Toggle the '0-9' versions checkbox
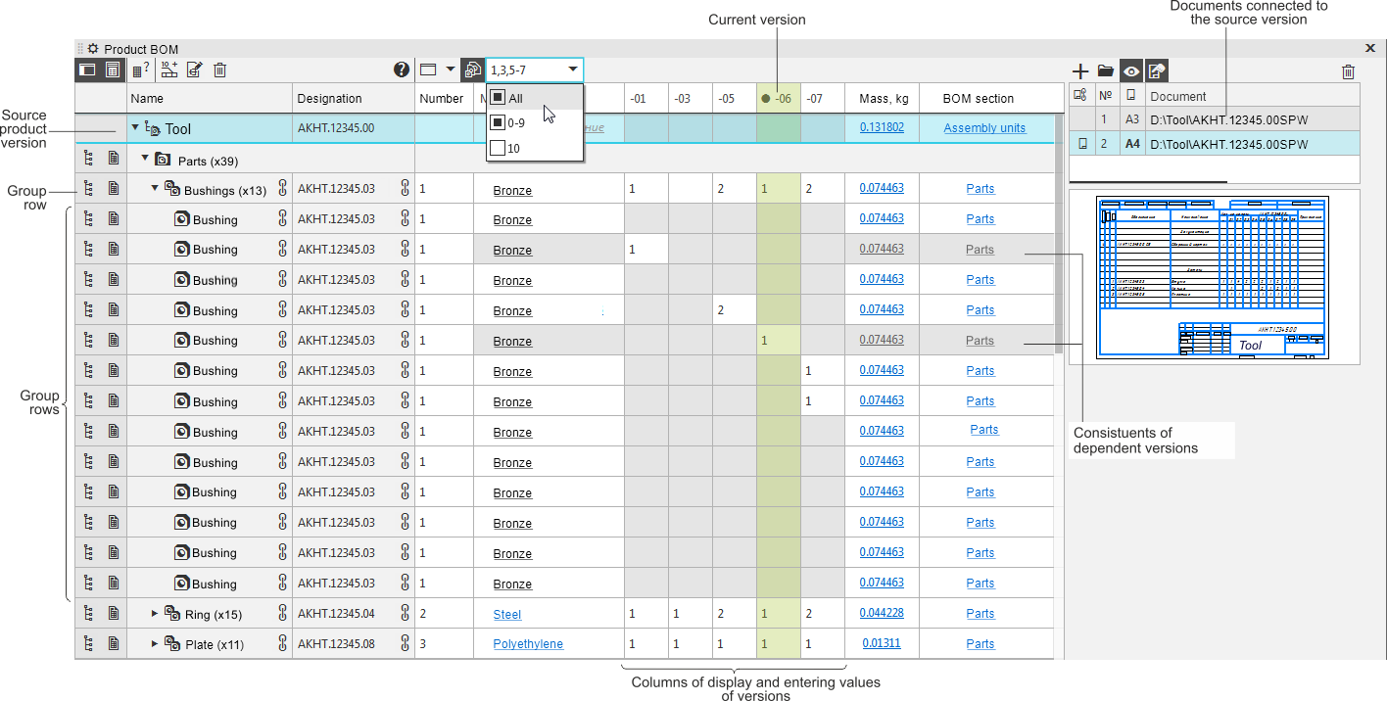Image resolution: width=1387 pixels, height=701 pixels. [498, 122]
